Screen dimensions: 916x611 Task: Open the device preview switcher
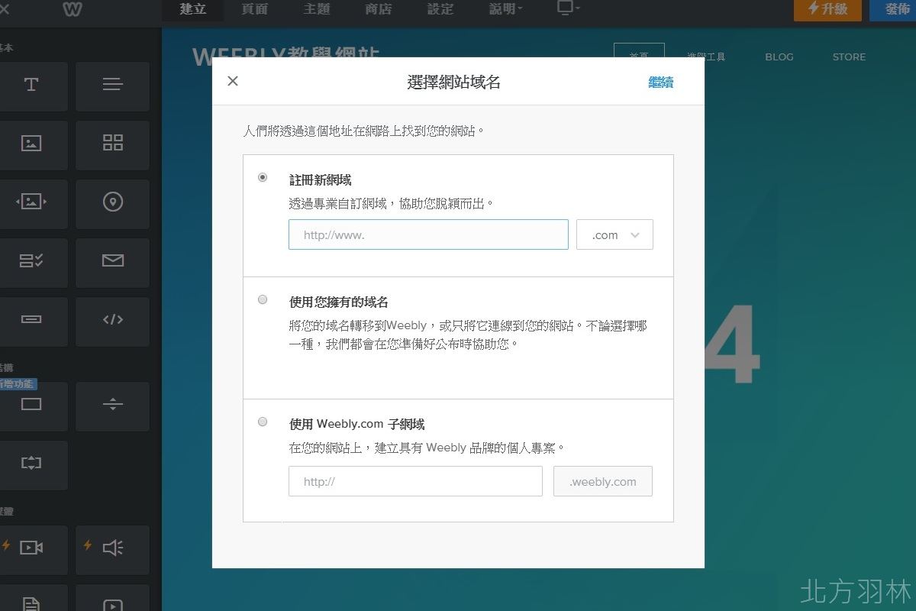point(569,8)
